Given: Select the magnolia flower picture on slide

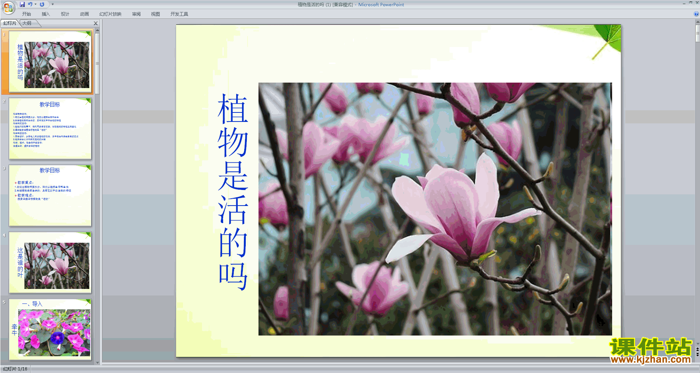Looking at the screenshot, I should 435,209.
